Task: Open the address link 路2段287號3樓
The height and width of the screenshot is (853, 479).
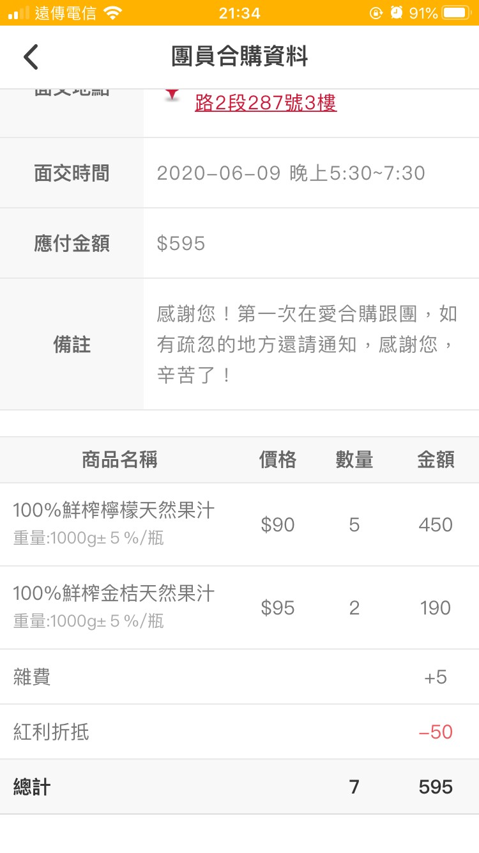Action: pos(266,102)
